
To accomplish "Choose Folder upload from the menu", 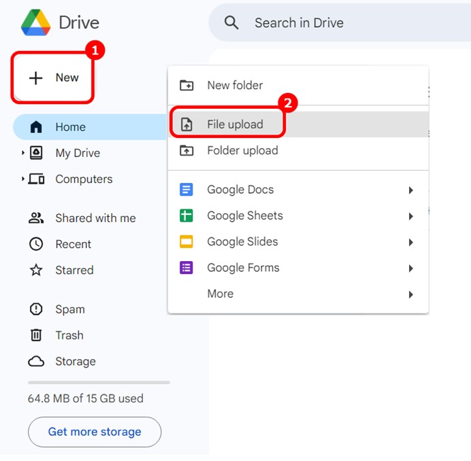I will (x=298, y=150).
